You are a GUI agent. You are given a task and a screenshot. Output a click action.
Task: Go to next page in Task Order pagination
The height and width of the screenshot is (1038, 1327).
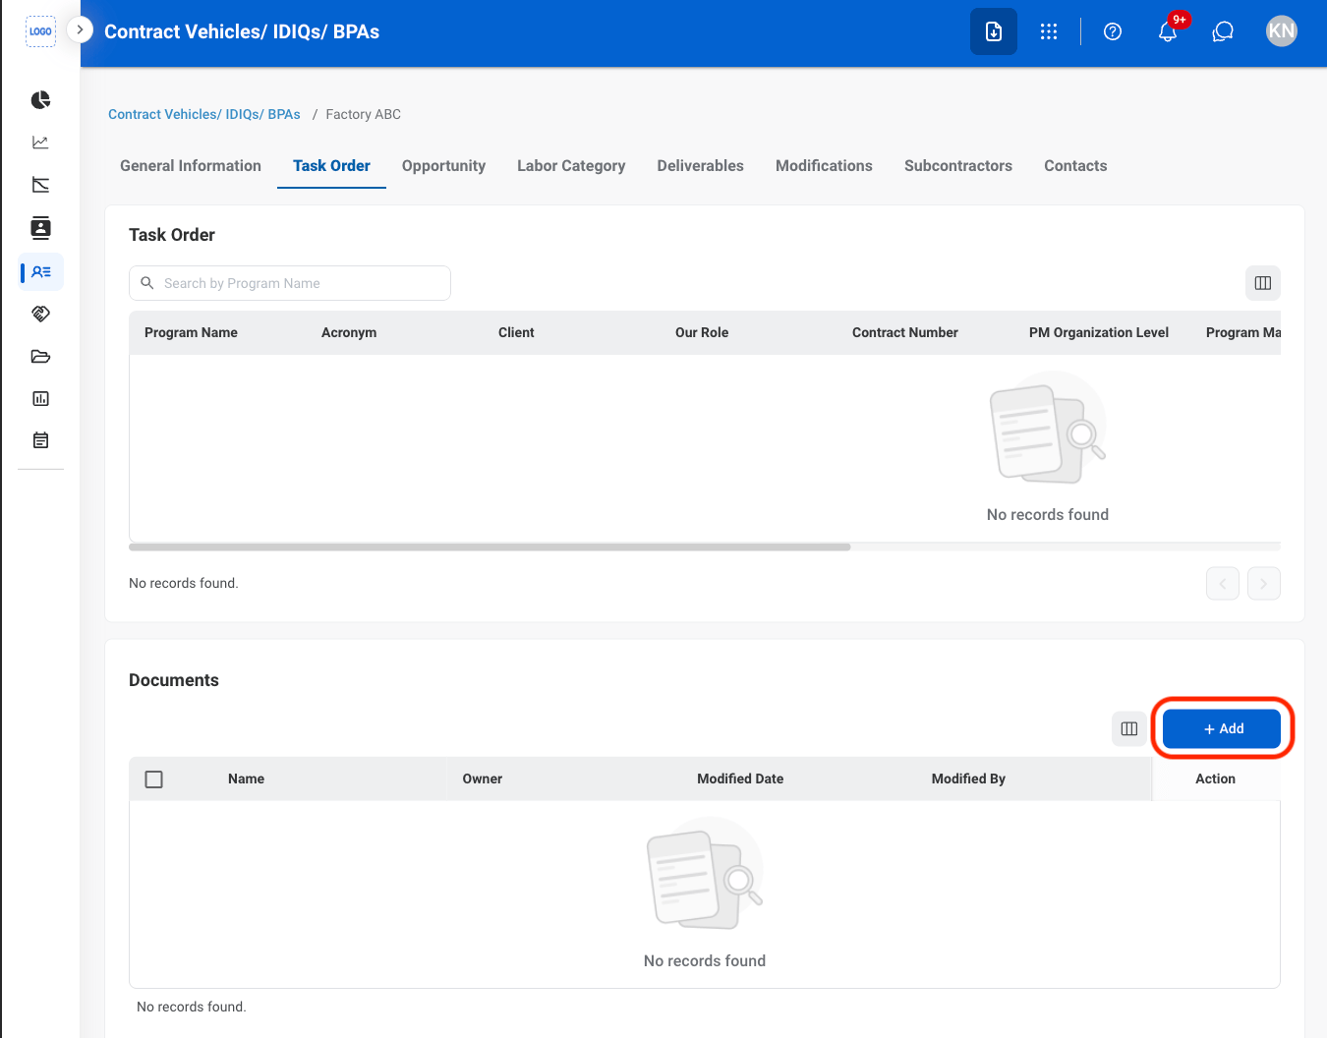tap(1264, 584)
